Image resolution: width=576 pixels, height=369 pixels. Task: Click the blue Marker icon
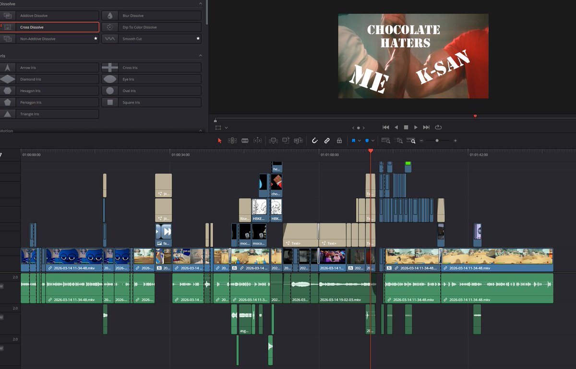[367, 141]
